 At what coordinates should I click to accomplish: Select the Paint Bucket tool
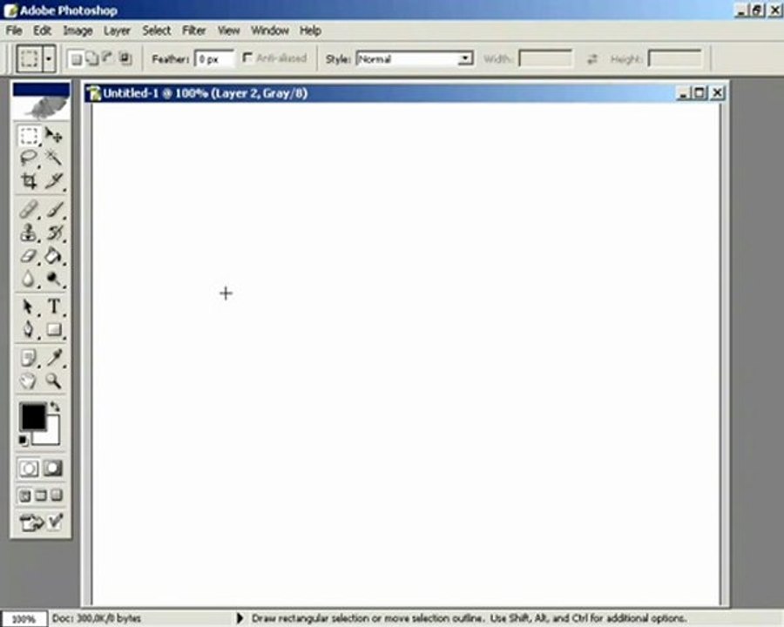click(x=53, y=256)
